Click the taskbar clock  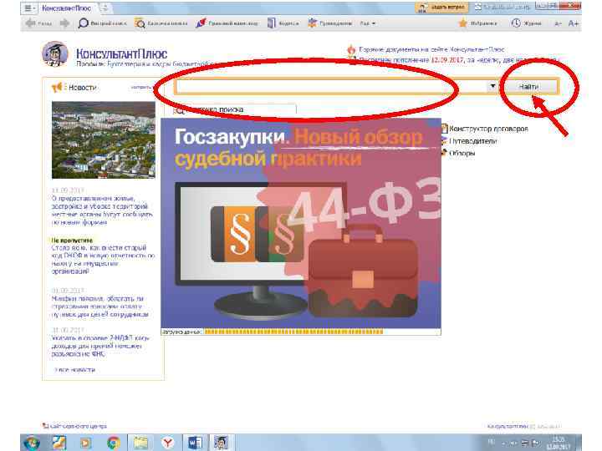click(559, 443)
